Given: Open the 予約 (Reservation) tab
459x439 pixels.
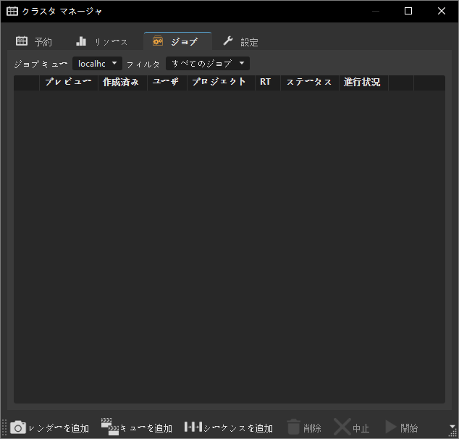Looking at the screenshot, I should pyautogui.click(x=34, y=41).
